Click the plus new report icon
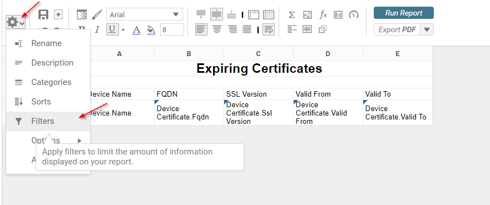Screen dimensions: 490x205 coord(58,14)
